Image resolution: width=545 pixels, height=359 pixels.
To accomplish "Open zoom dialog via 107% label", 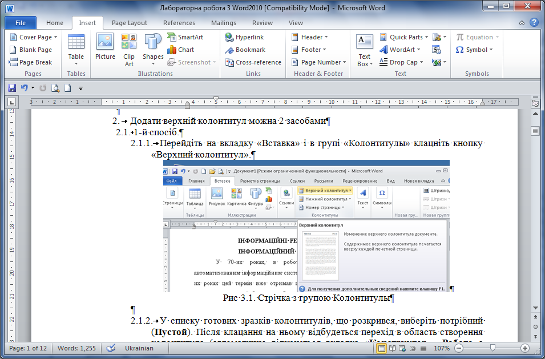I will (442, 348).
